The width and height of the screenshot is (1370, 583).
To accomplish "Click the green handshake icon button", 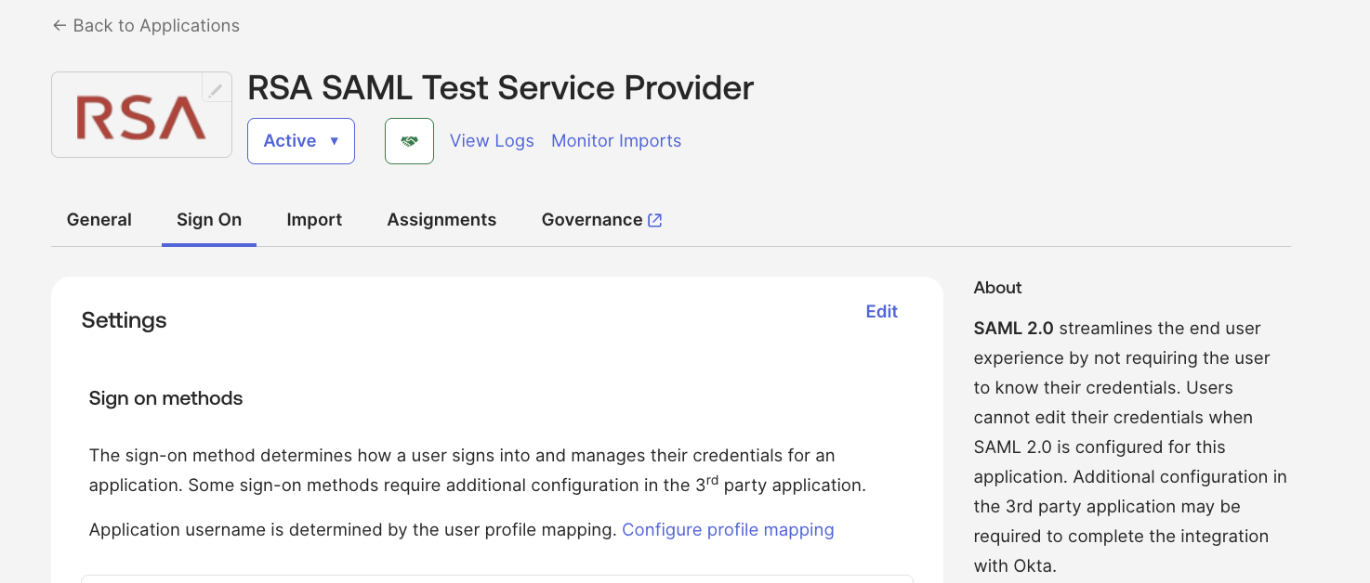I will point(409,141).
